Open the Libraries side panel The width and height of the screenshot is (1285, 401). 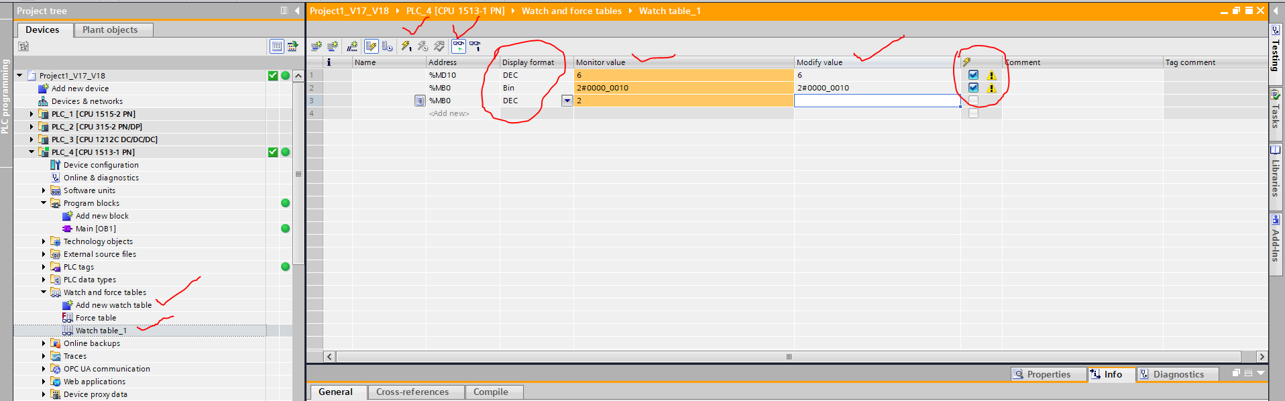pyautogui.click(x=1276, y=178)
